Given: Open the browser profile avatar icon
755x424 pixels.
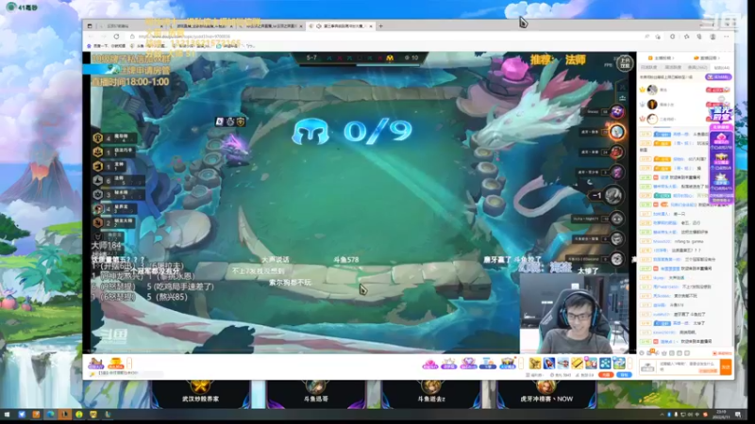Looking at the screenshot, I should pyautogui.click(x=713, y=37).
